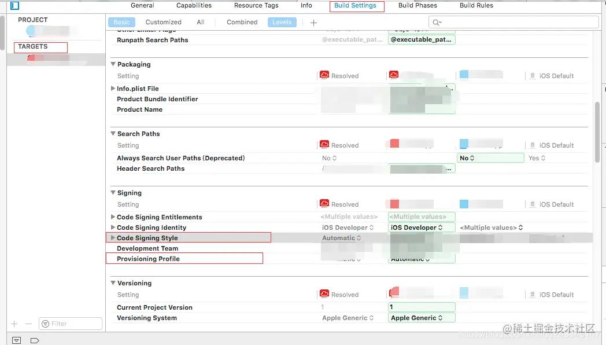This screenshot has height=345, width=606.
Task: Select the Product Name row
Action: click(349, 109)
